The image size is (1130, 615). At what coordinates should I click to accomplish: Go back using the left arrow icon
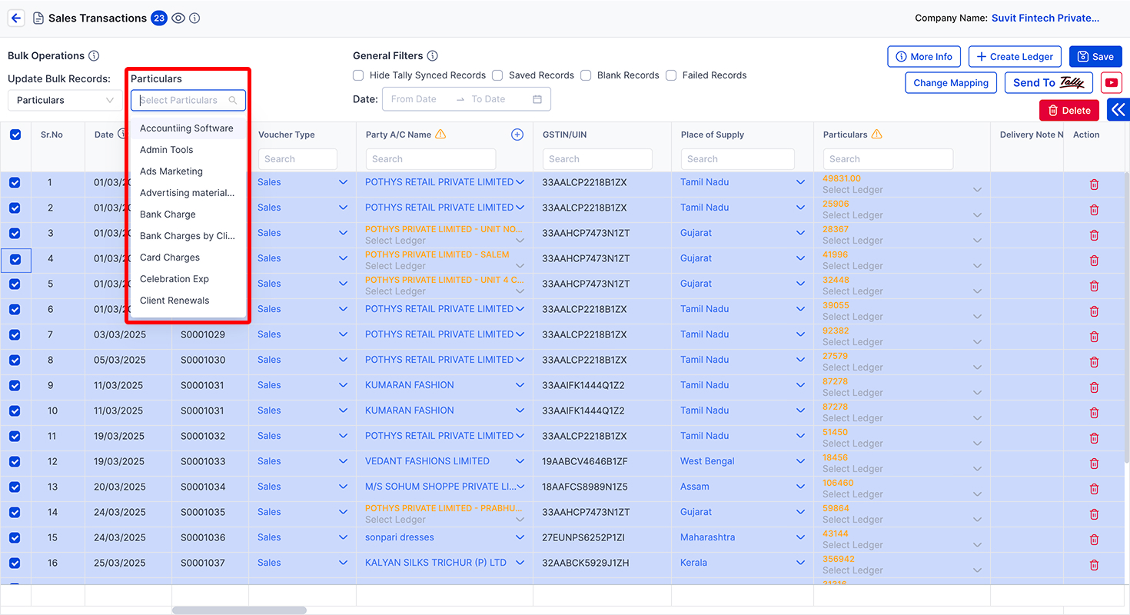[x=16, y=18]
